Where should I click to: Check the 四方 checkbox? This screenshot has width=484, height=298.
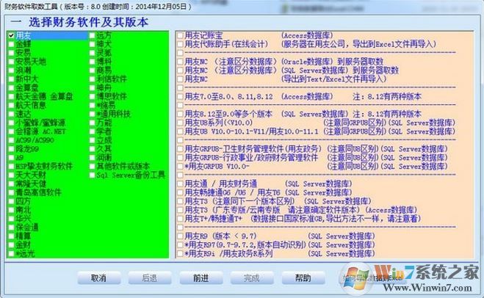pyautogui.click(x=12, y=201)
